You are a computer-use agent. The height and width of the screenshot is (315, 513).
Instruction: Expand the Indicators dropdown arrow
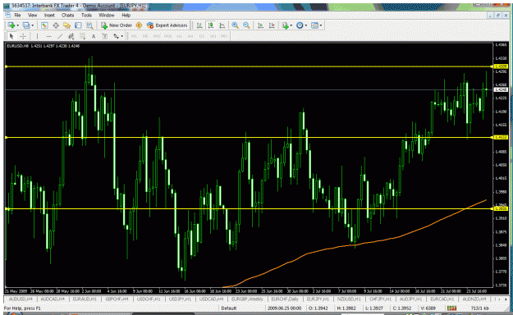(x=291, y=25)
